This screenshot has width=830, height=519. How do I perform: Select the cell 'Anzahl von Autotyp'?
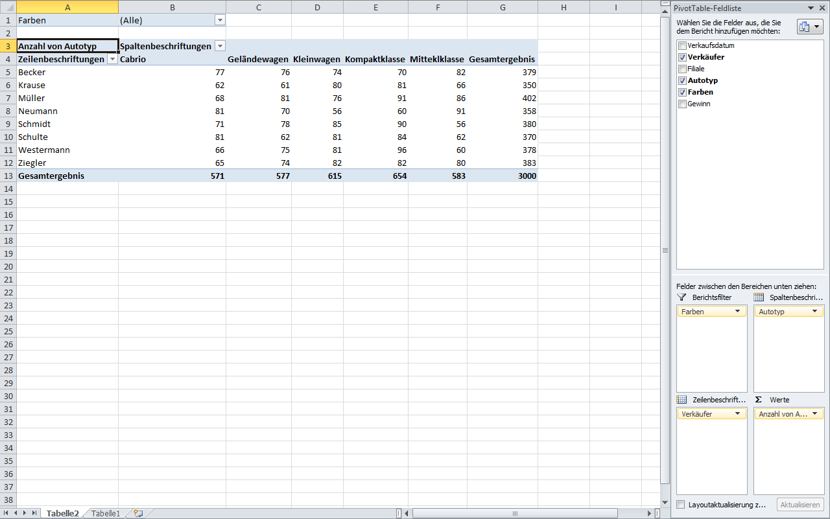coord(67,46)
